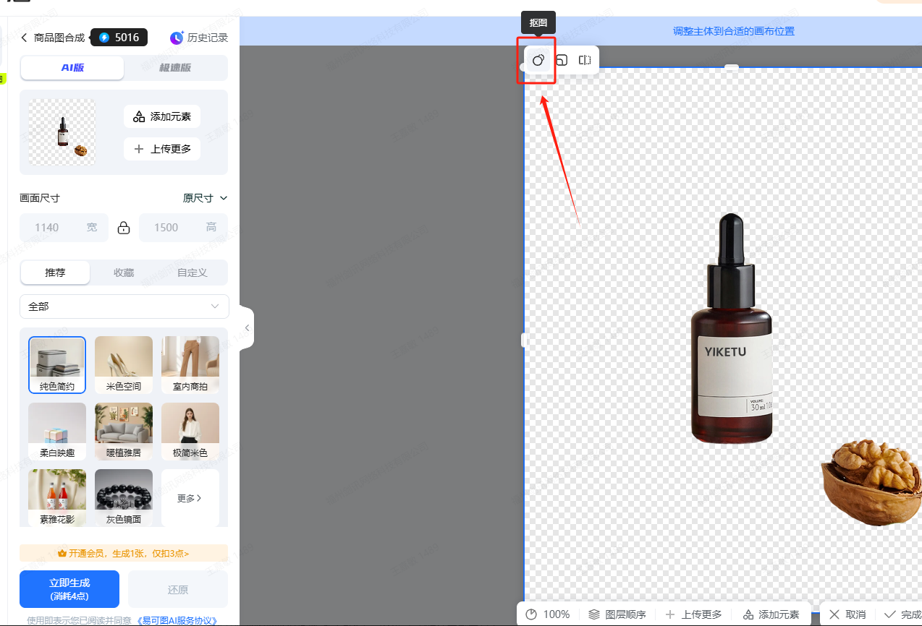
Task: Select the 柔白映趣 scene style
Action: pyautogui.click(x=57, y=432)
